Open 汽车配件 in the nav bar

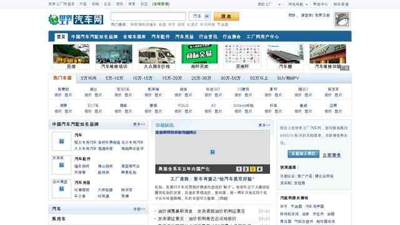pos(161,37)
